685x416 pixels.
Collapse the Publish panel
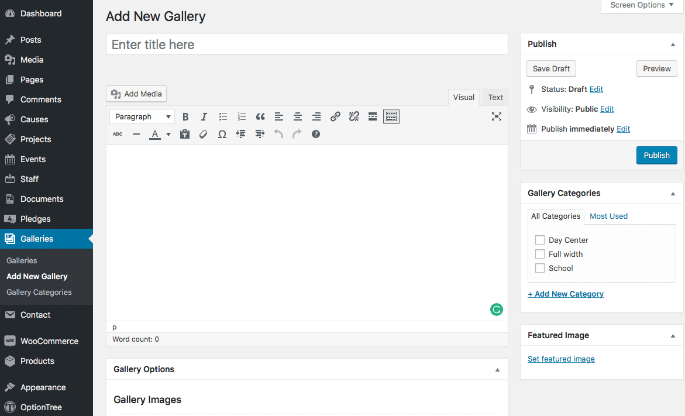[673, 44]
